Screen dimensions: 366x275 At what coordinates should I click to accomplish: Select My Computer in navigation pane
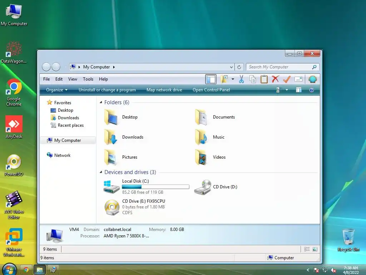tap(68, 140)
